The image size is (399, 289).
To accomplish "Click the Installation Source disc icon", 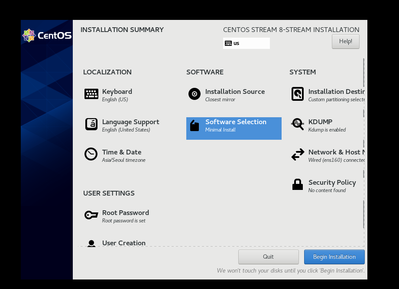I will tap(195, 94).
